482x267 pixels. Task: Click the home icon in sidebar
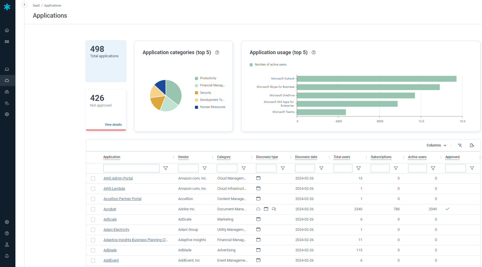click(7, 30)
